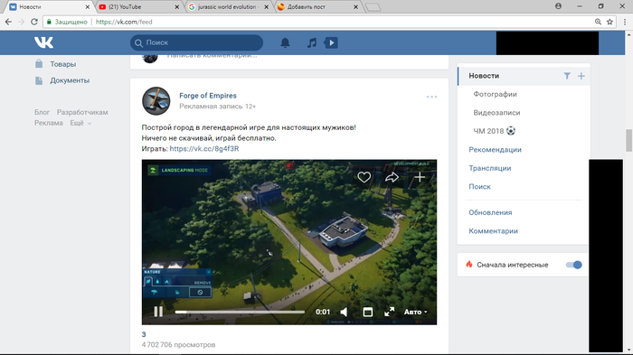This screenshot has height=355, width=633.
Task: Open the Видеозаписи filter
Action: coord(496,113)
